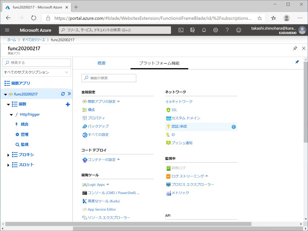Click the ログ ストリーミング orange icon

(168, 176)
